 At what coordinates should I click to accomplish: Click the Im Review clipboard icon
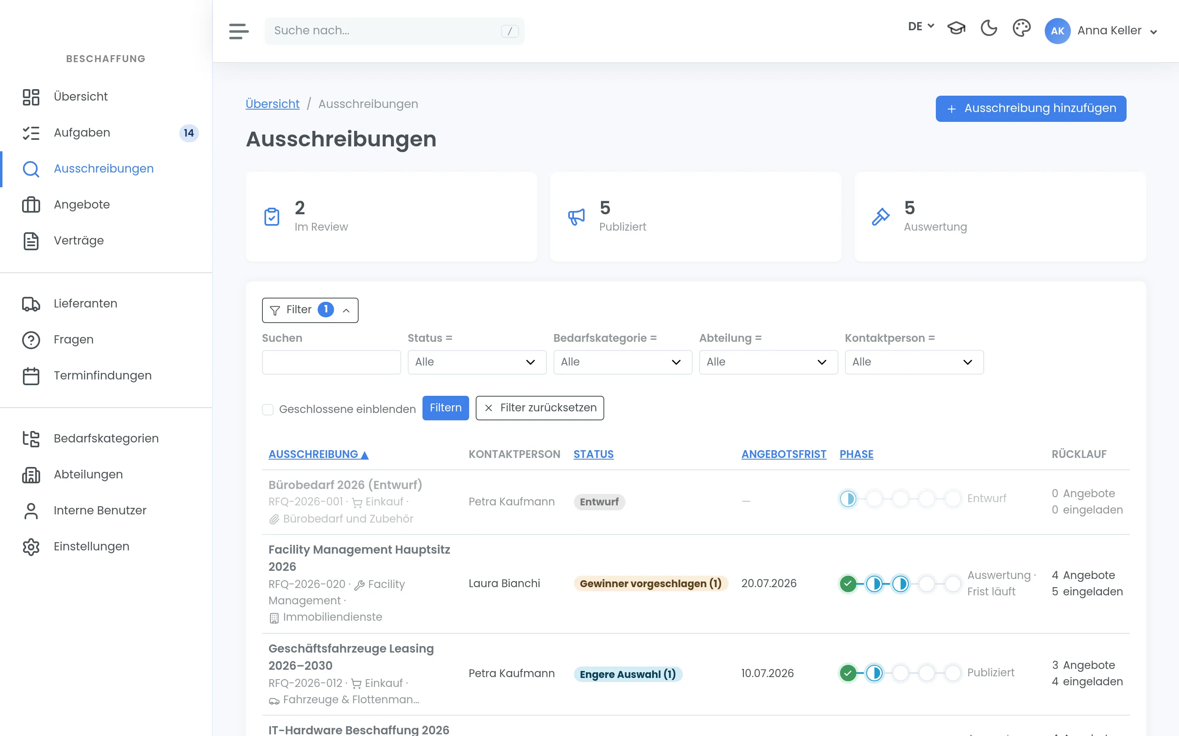pyautogui.click(x=272, y=217)
